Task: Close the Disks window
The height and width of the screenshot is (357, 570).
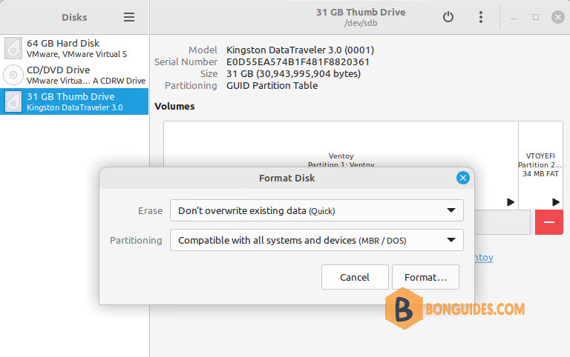Action: coord(558,17)
